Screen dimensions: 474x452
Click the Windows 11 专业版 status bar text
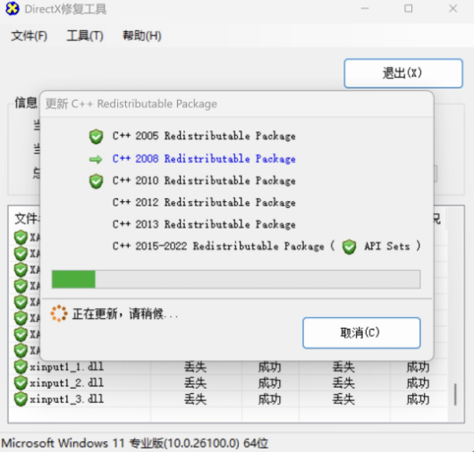pos(135,443)
